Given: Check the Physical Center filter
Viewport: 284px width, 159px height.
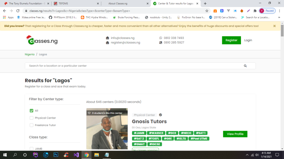Looking at the screenshot, I should click(x=32, y=118).
